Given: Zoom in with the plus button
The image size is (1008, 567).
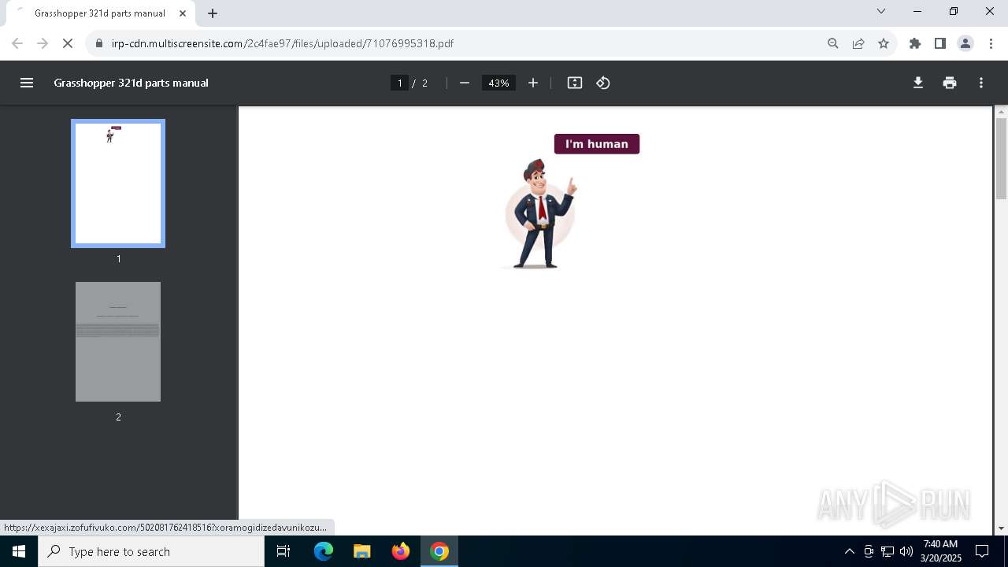Looking at the screenshot, I should (533, 83).
